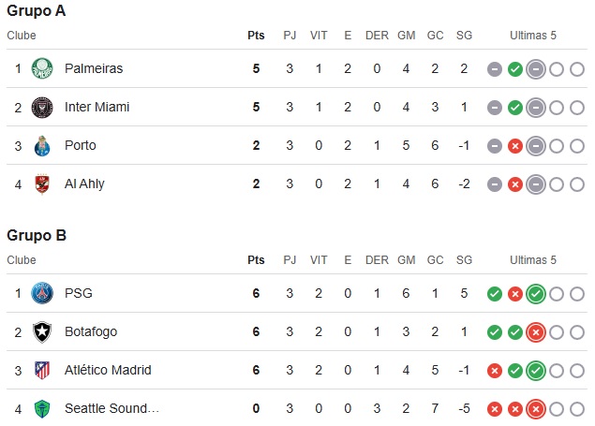Select the Atlético Madrid team name

click(108, 370)
